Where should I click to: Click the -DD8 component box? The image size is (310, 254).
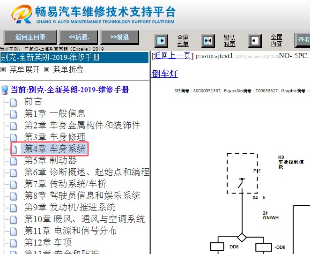pyautogui.click(x=264, y=247)
